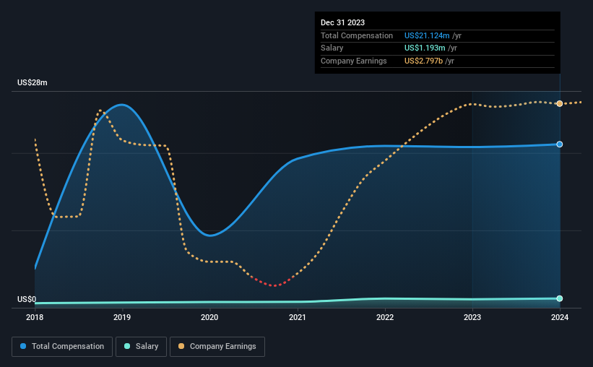The width and height of the screenshot is (593, 367).
Task: Click the 2024 x-axis label
Action: coord(560,317)
